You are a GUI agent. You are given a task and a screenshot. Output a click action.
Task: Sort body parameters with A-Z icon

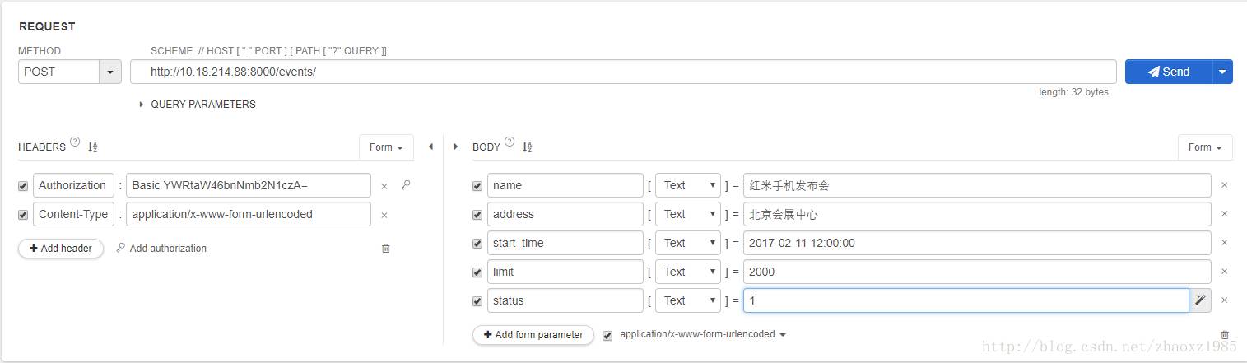(x=528, y=147)
